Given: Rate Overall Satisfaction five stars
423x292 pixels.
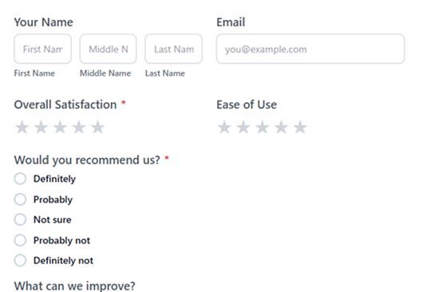Looking at the screenshot, I should pyautogui.click(x=97, y=127).
